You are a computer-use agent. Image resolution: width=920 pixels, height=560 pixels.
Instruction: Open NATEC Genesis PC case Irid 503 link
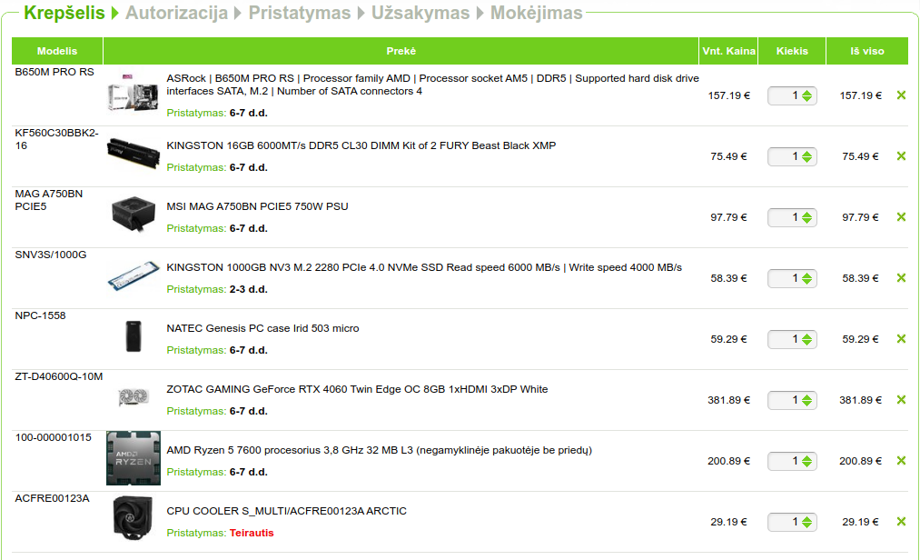262,328
